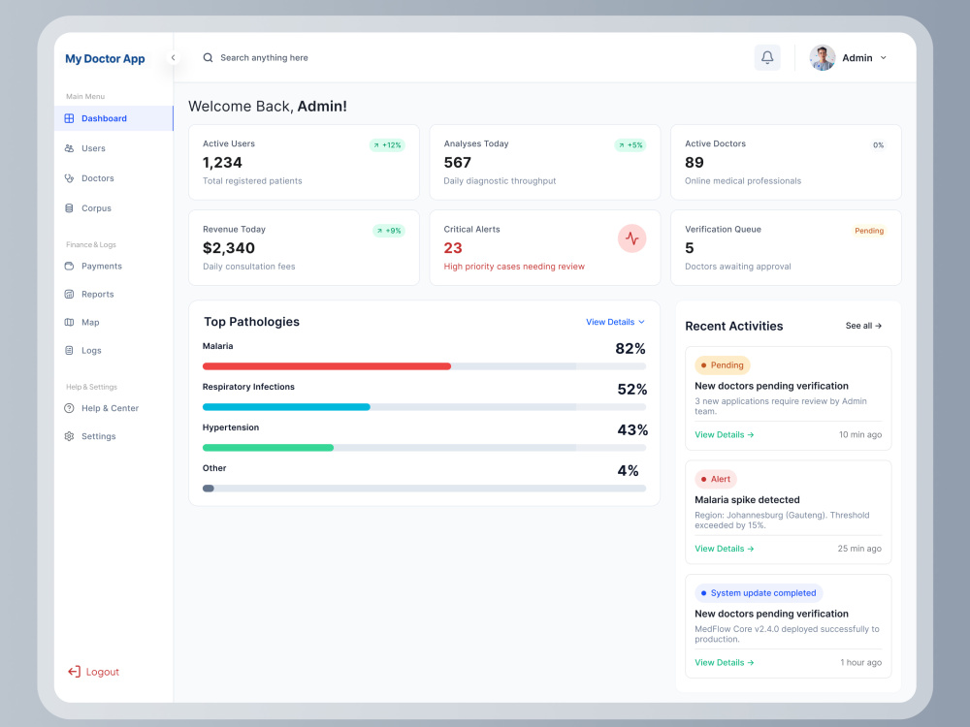Click the Users people icon
This screenshot has height=727, width=970.
69,148
